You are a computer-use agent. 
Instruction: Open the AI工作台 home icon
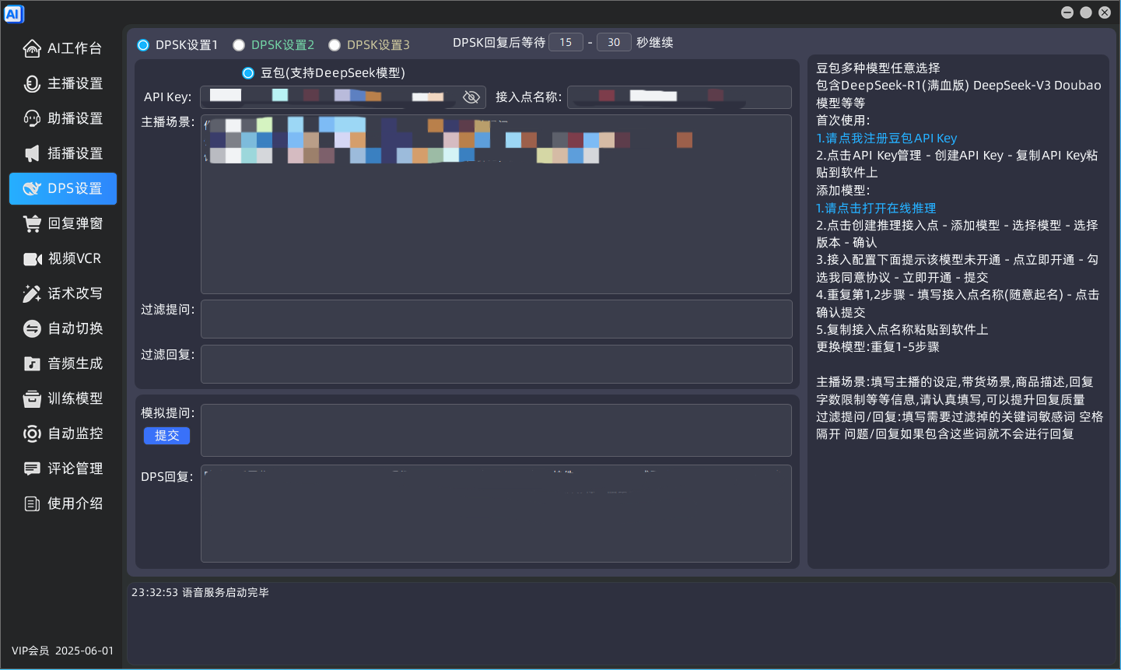(x=32, y=48)
